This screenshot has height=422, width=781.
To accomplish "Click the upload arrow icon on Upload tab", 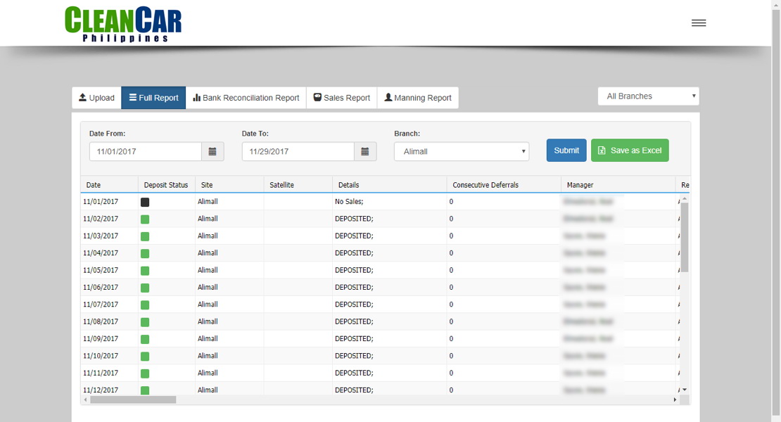I will [x=81, y=98].
